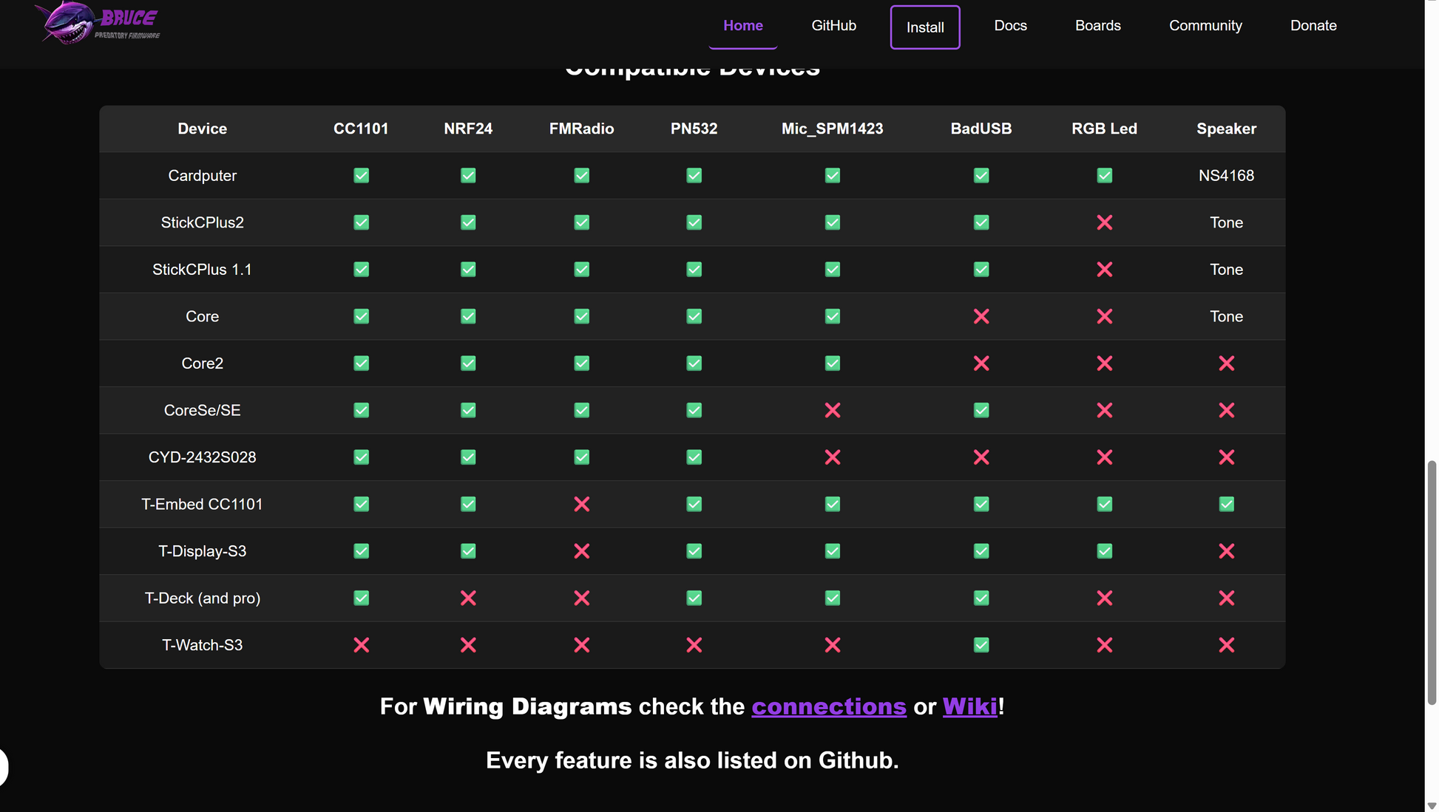Click Core2 Speaker red cross icon
Viewport: 1439px width, 812px height.
click(1226, 364)
